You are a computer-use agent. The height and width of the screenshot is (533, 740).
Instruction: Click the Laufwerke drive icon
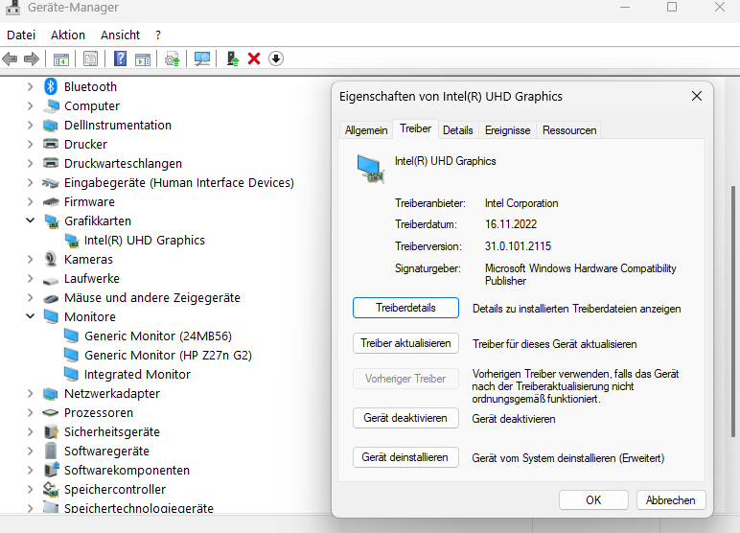click(51, 281)
